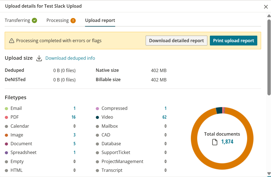Click the red dot beside PDF filetype

6,117
